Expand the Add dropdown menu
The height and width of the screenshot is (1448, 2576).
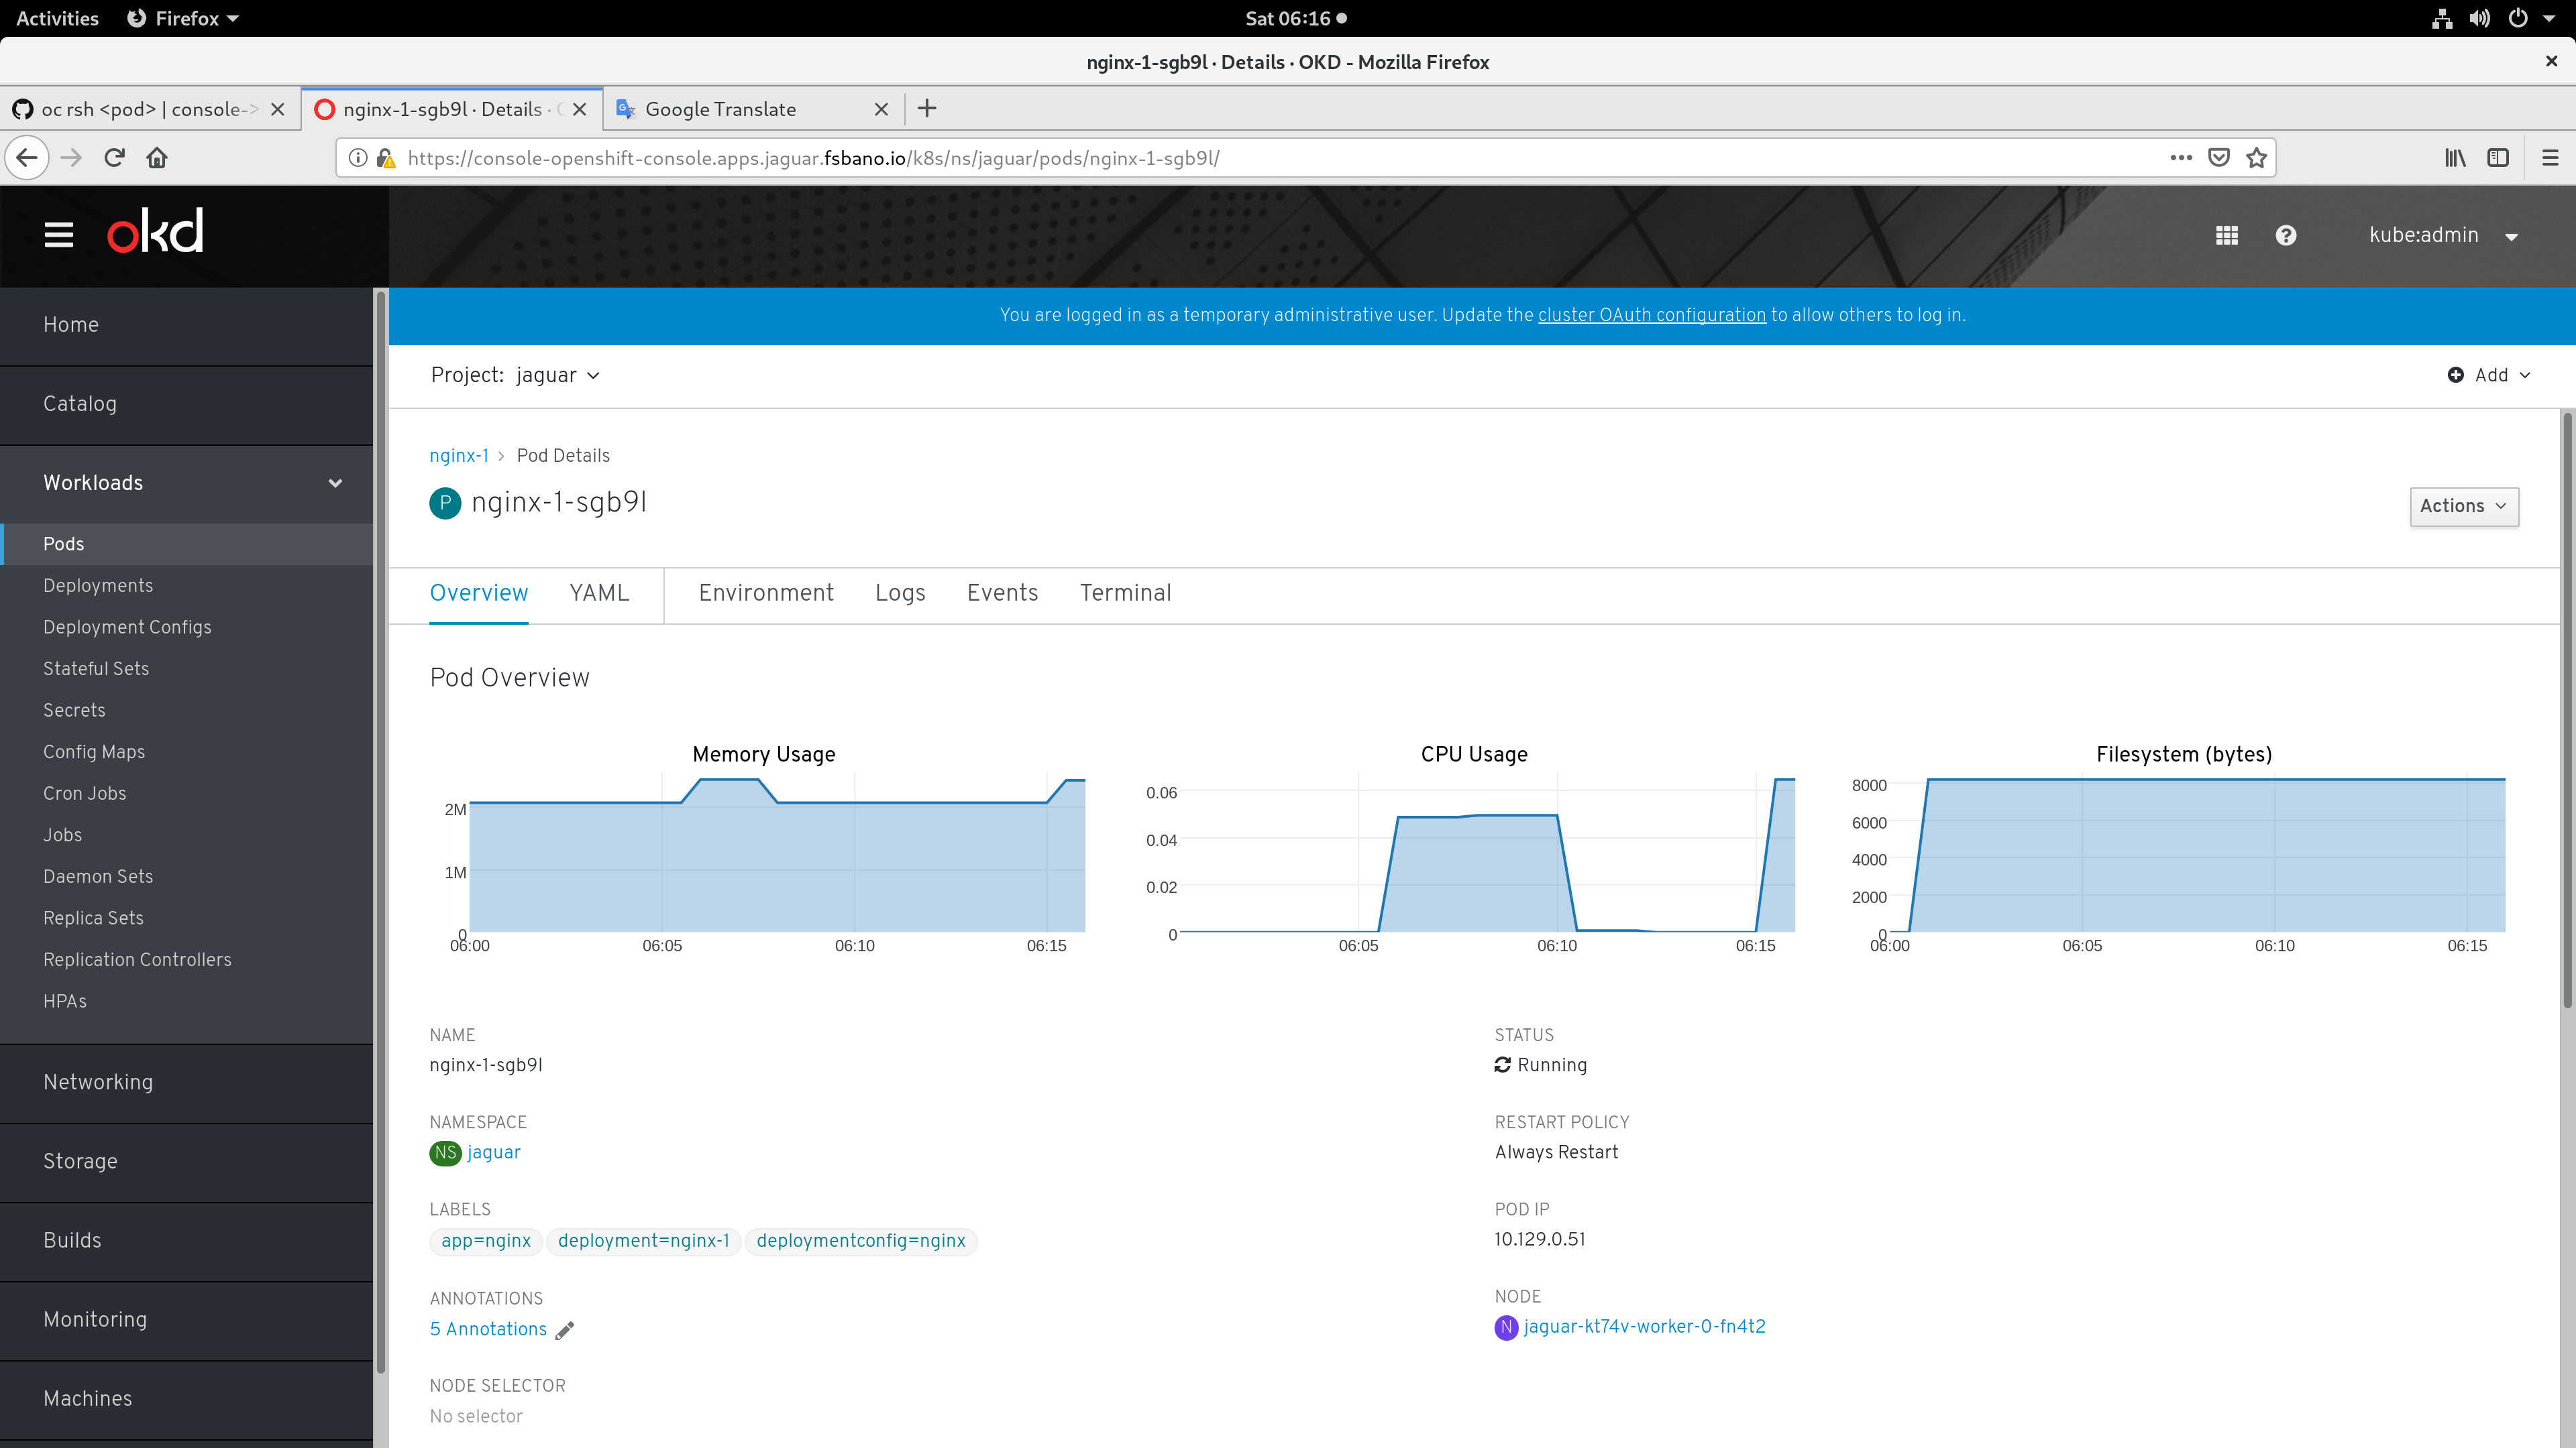point(2489,375)
